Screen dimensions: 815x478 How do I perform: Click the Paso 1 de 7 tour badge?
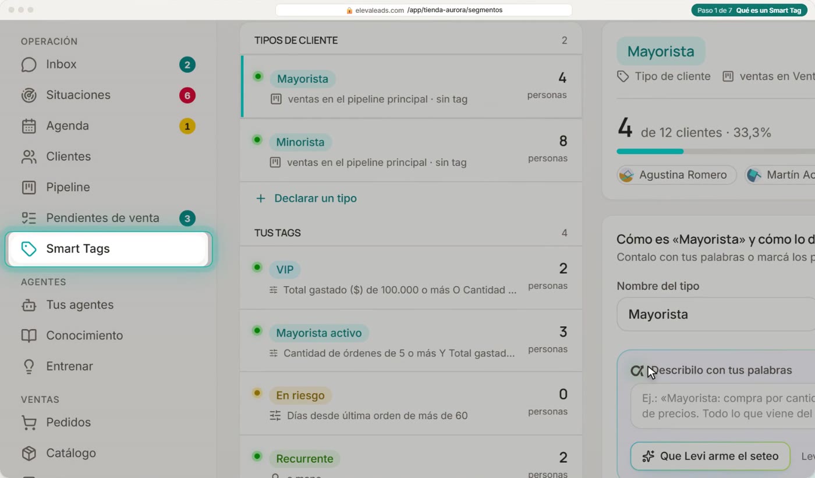click(749, 10)
